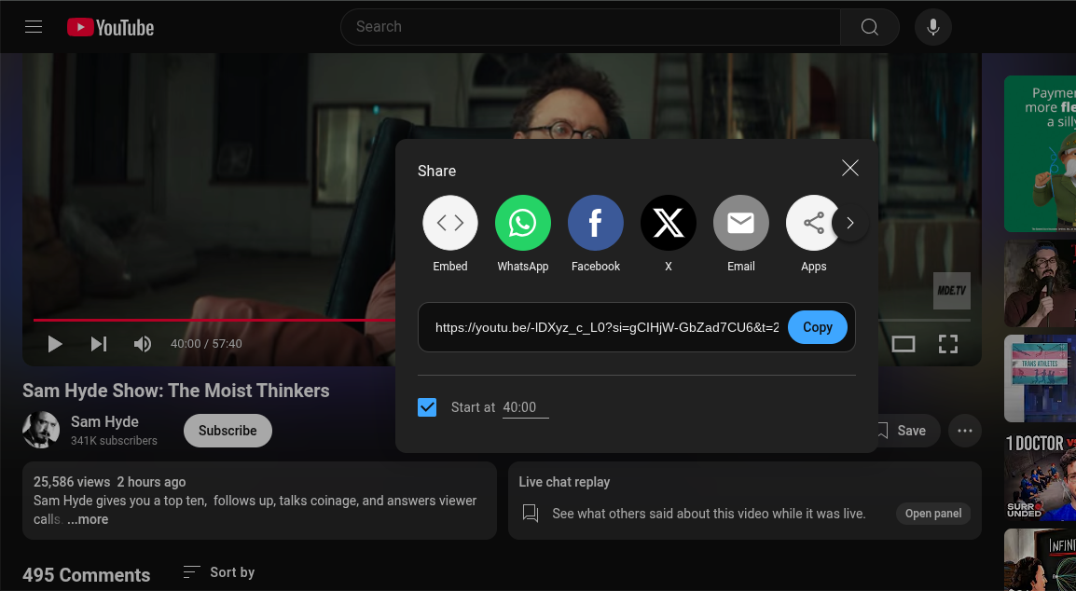Image resolution: width=1076 pixels, height=591 pixels.
Task: Skip to next video
Action: [x=99, y=344]
